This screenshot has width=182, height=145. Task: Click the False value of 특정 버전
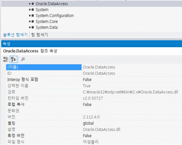pos(87,136)
